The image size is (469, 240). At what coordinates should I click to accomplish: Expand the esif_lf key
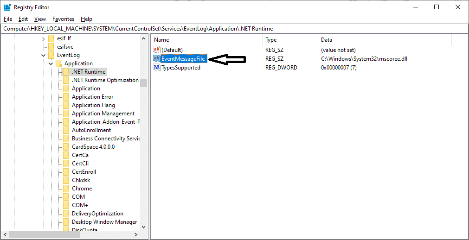pos(43,38)
